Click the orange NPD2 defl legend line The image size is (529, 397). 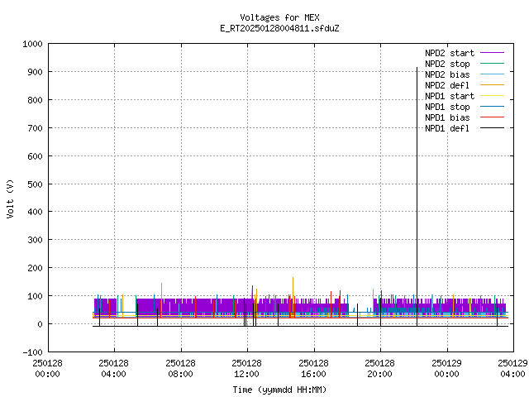point(492,84)
